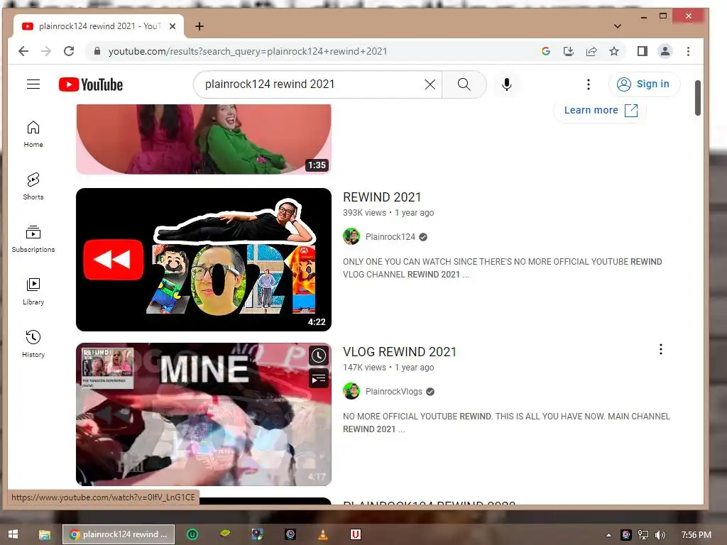Open REWIND 2021 video title
This screenshot has width=727, height=545.
pos(382,197)
